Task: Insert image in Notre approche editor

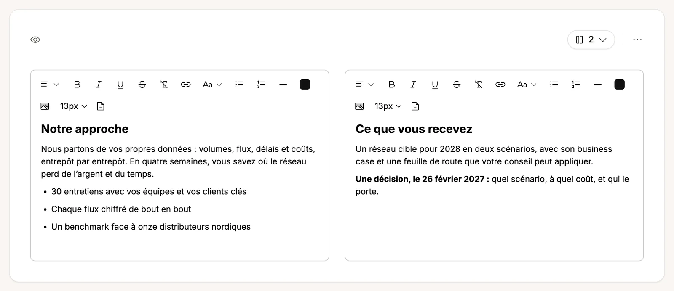Action: pyautogui.click(x=45, y=106)
